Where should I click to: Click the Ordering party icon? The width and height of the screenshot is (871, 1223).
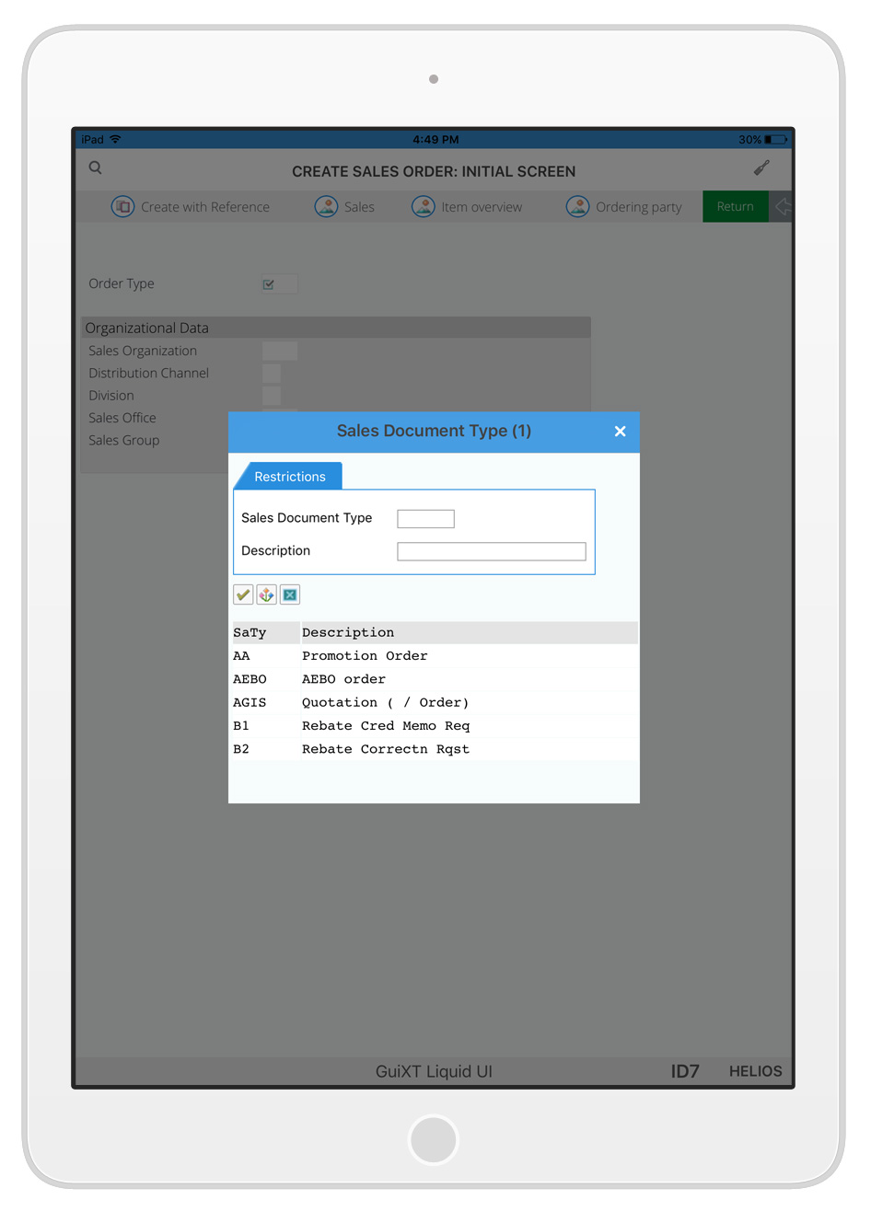pyautogui.click(x=577, y=207)
